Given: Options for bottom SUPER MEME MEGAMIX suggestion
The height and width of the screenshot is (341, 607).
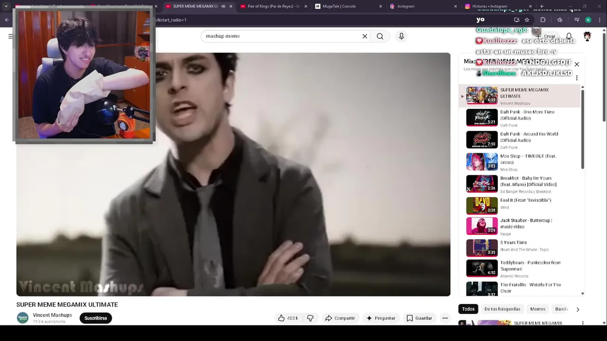Looking at the screenshot, I should point(583,323).
